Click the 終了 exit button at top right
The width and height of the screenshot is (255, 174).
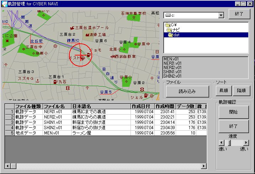point(239,14)
